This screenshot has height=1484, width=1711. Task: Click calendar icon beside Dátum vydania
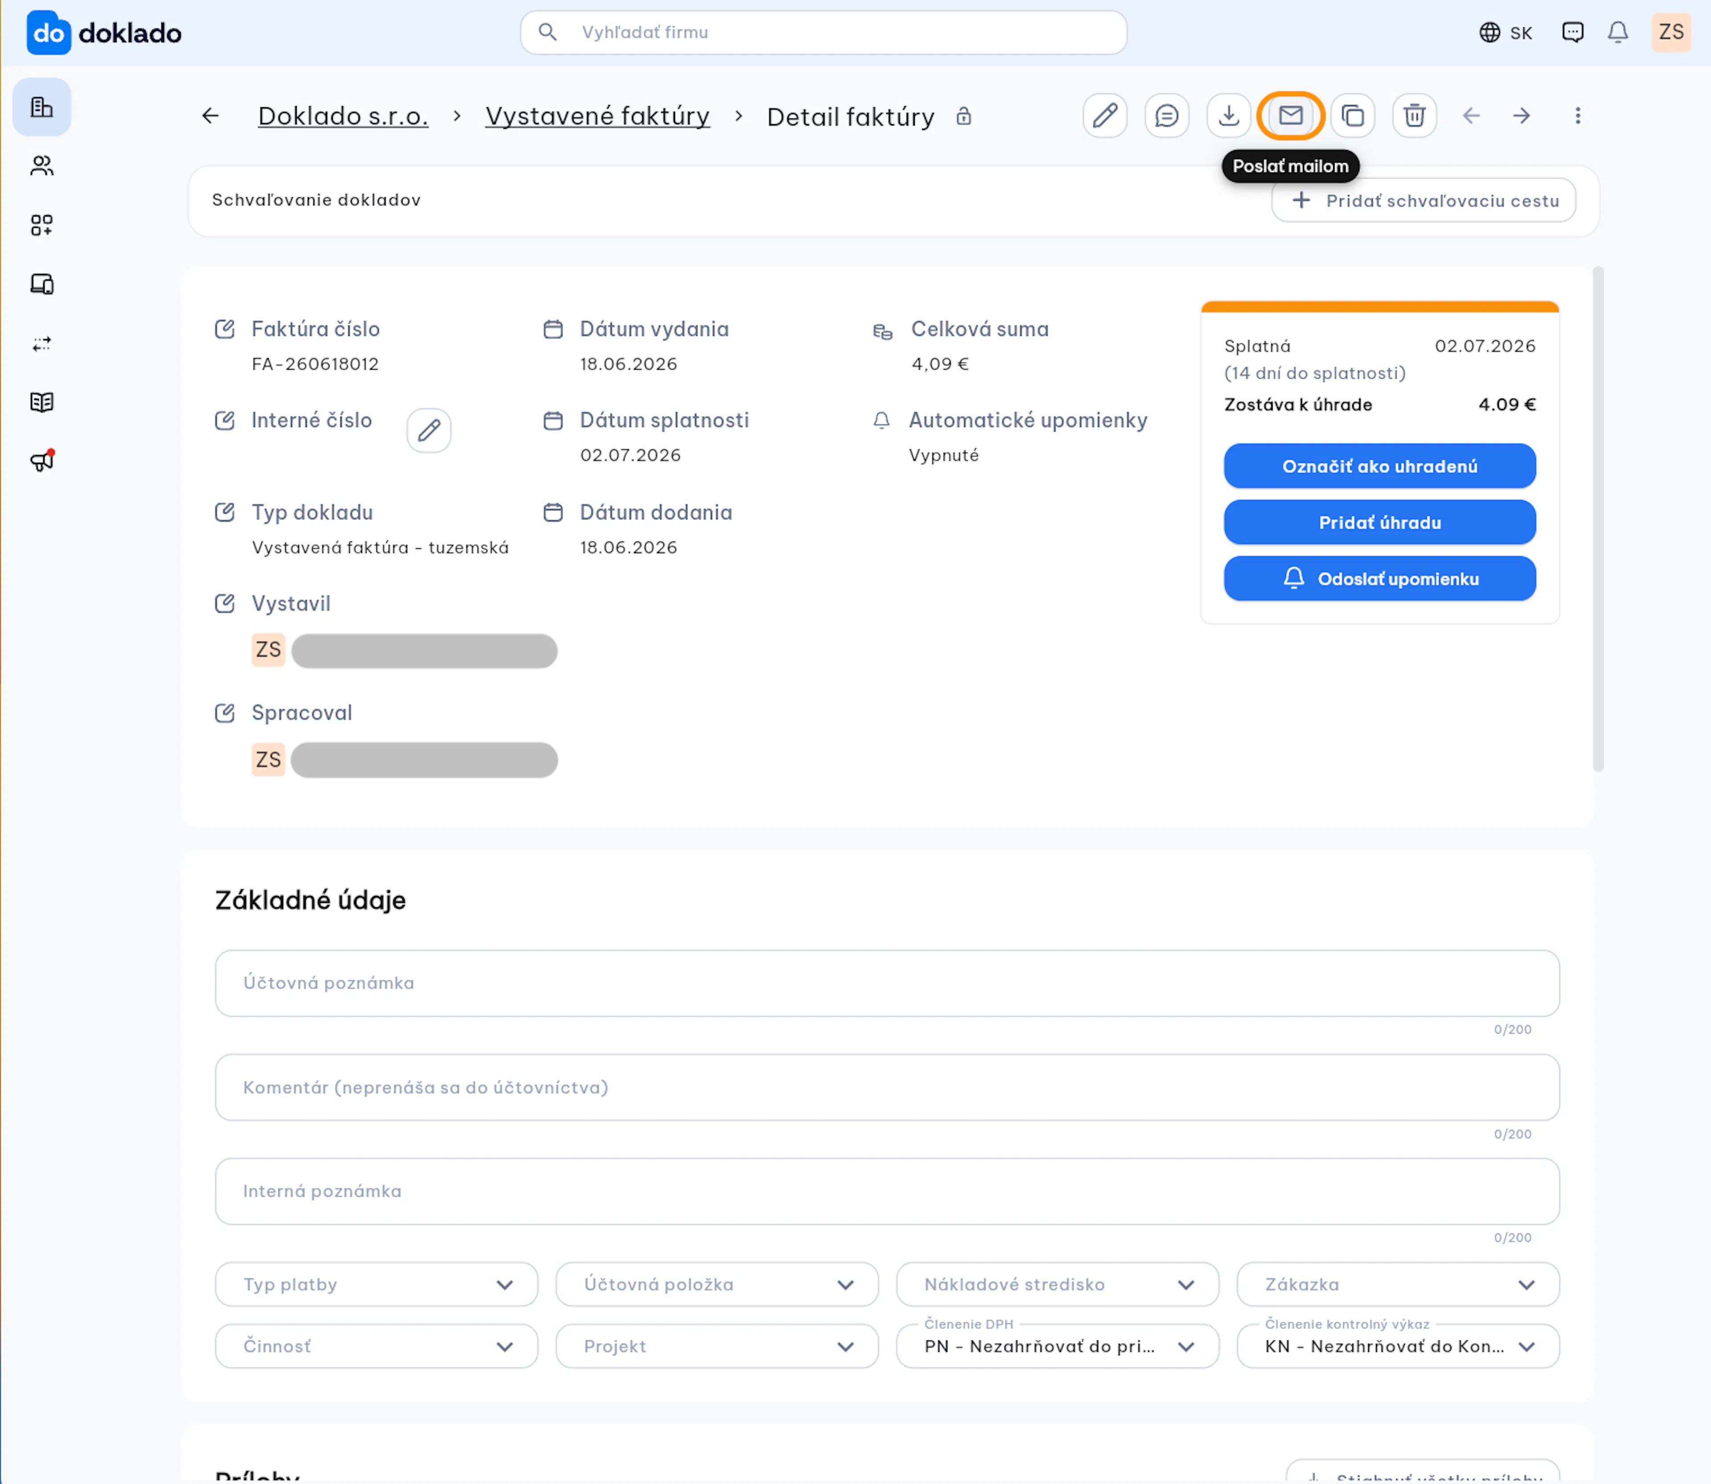pyautogui.click(x=553, y=329)
